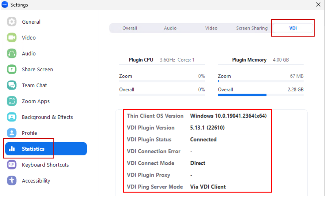
Task: Click the Share Screen icon
Action: tap(11, 69)
